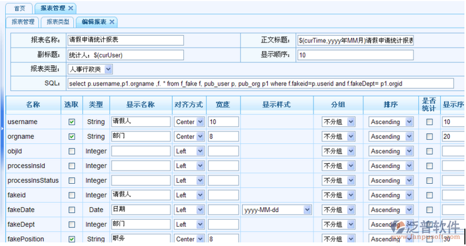Expand username alignment dropdown showing Center
This screenshot has height=246, width=466.
click(x=200, y=122)
